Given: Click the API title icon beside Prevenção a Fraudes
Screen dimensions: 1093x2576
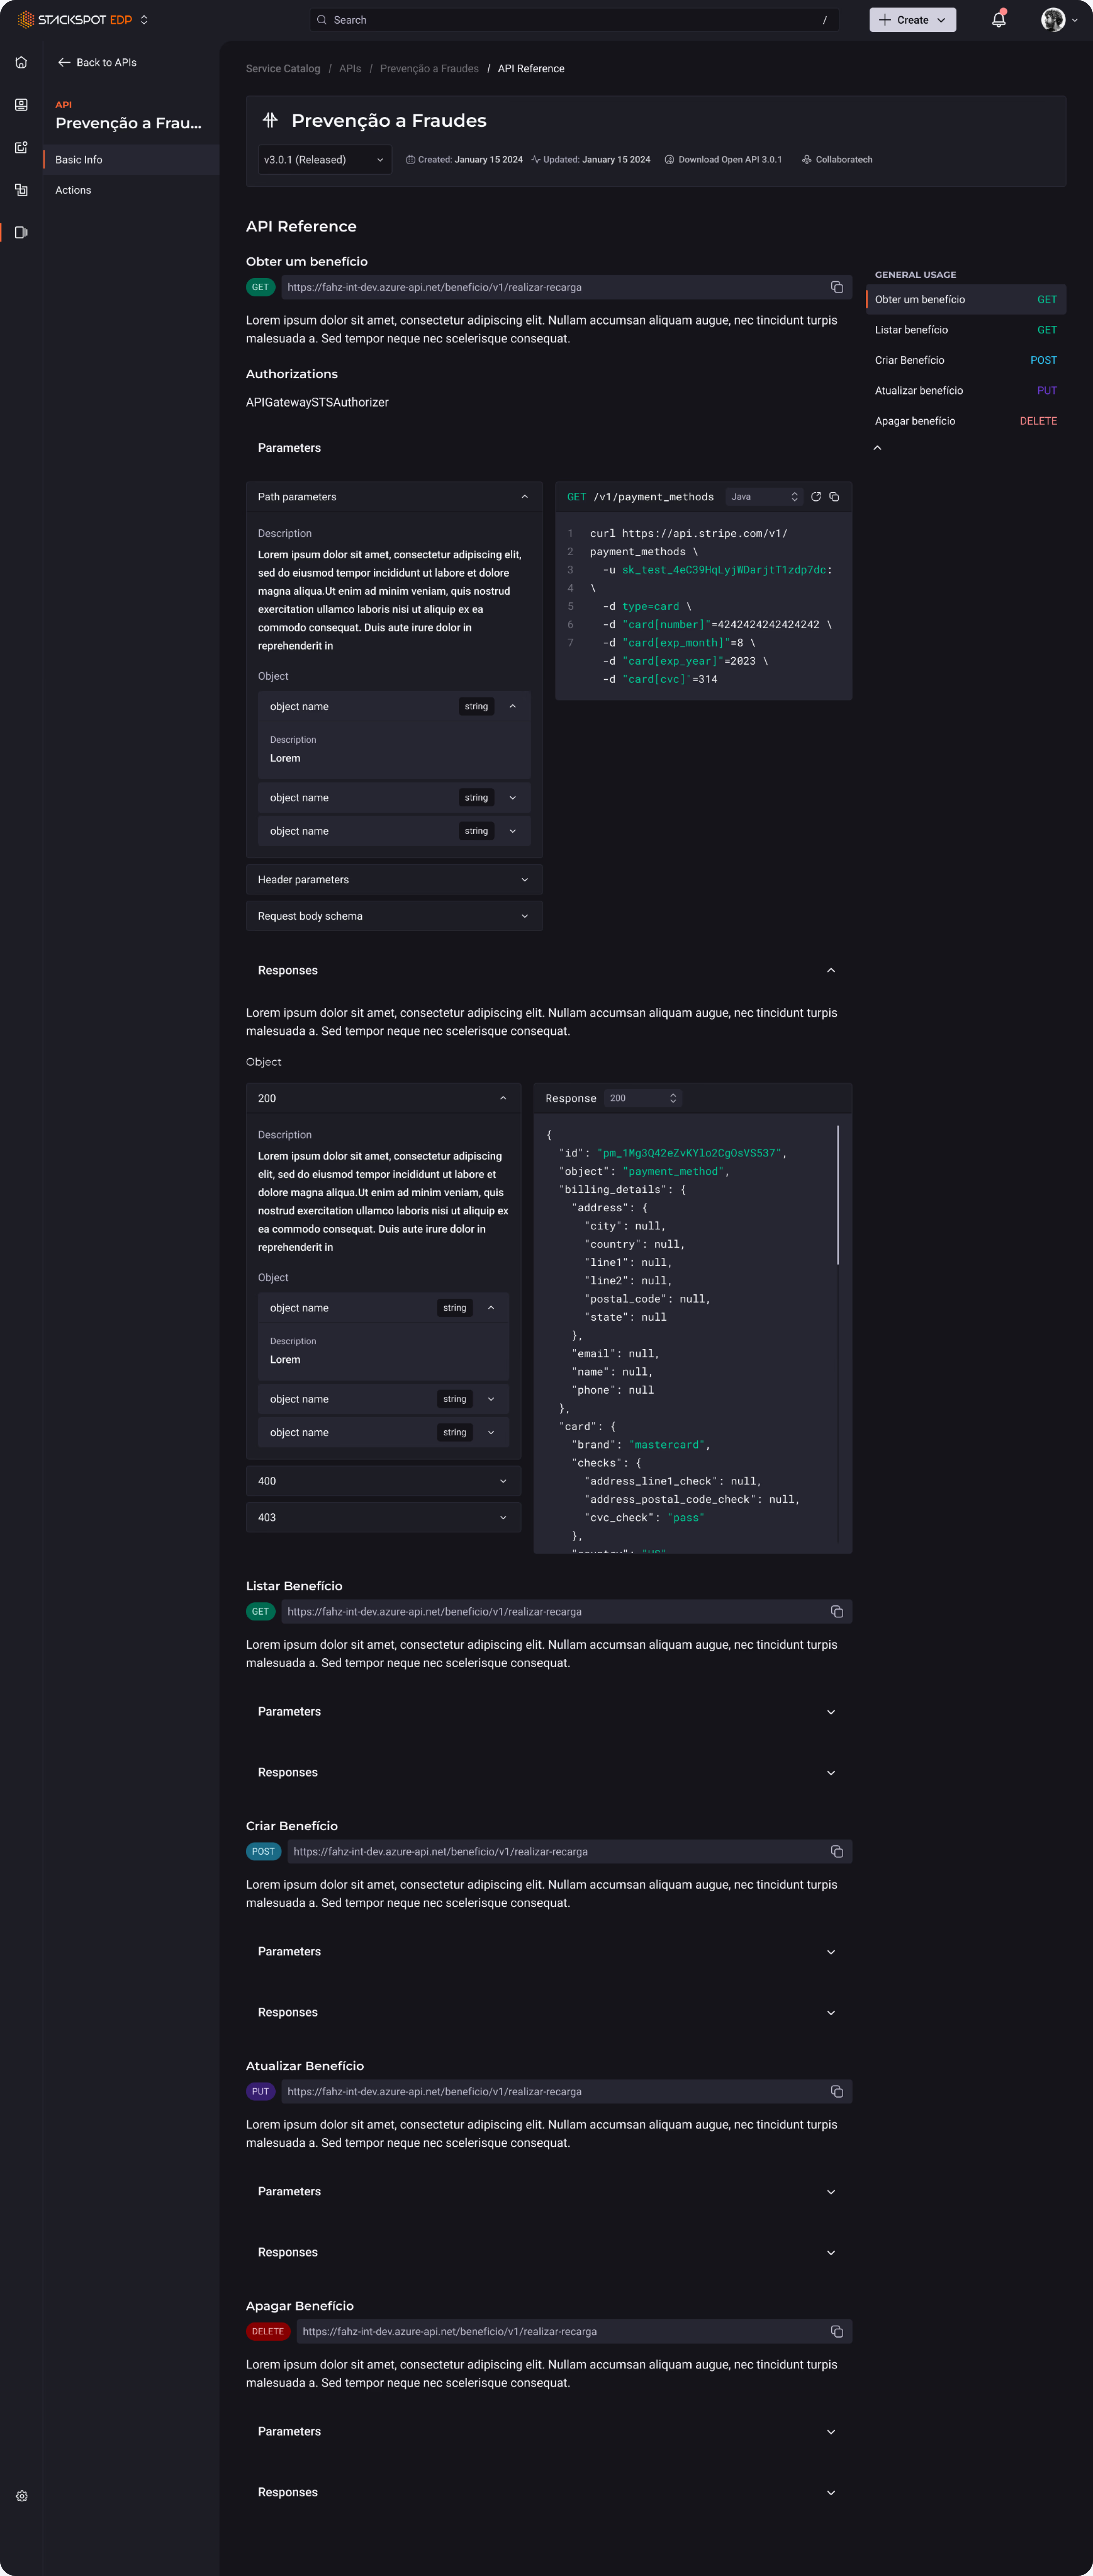Looking at the screenshot, I should [270, 120].
